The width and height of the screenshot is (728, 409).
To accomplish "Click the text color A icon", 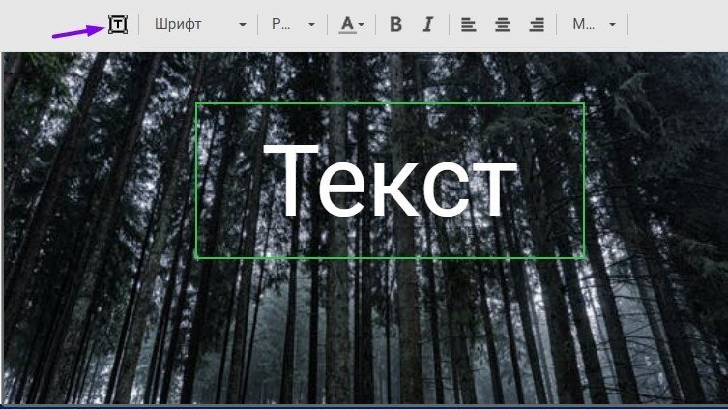I will coord(347,24).
